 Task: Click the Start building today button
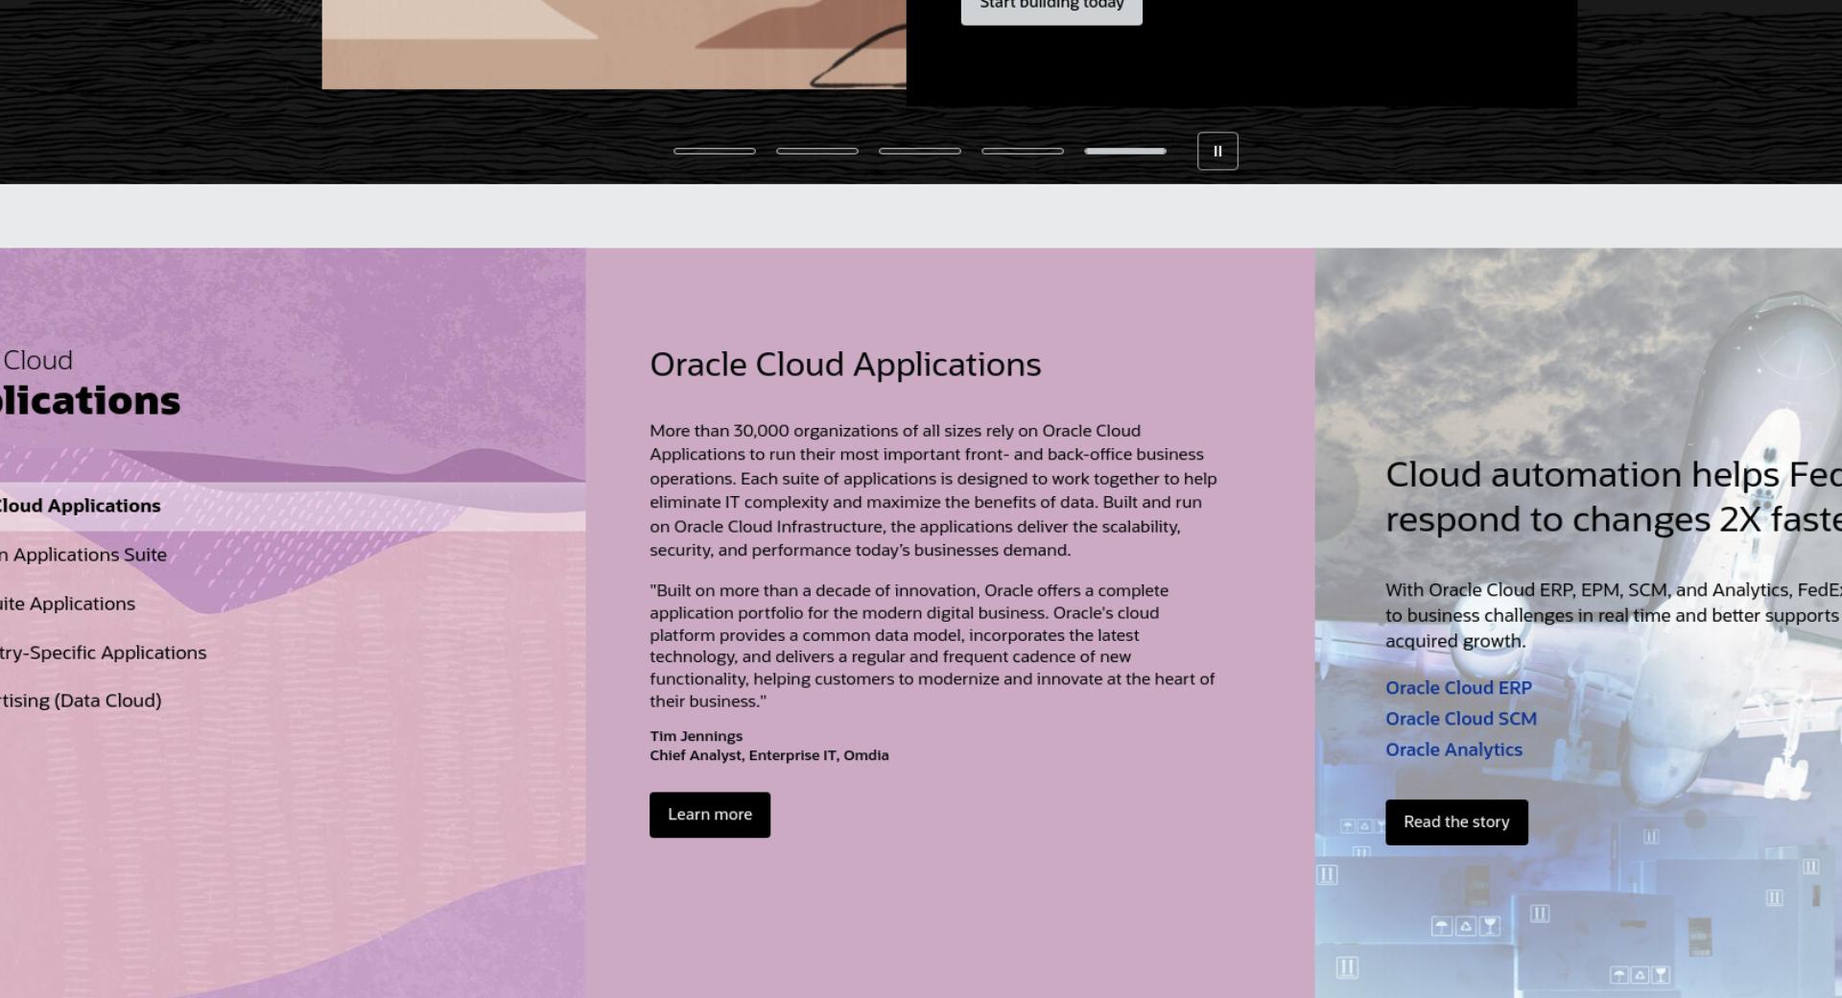point(1051,8)
